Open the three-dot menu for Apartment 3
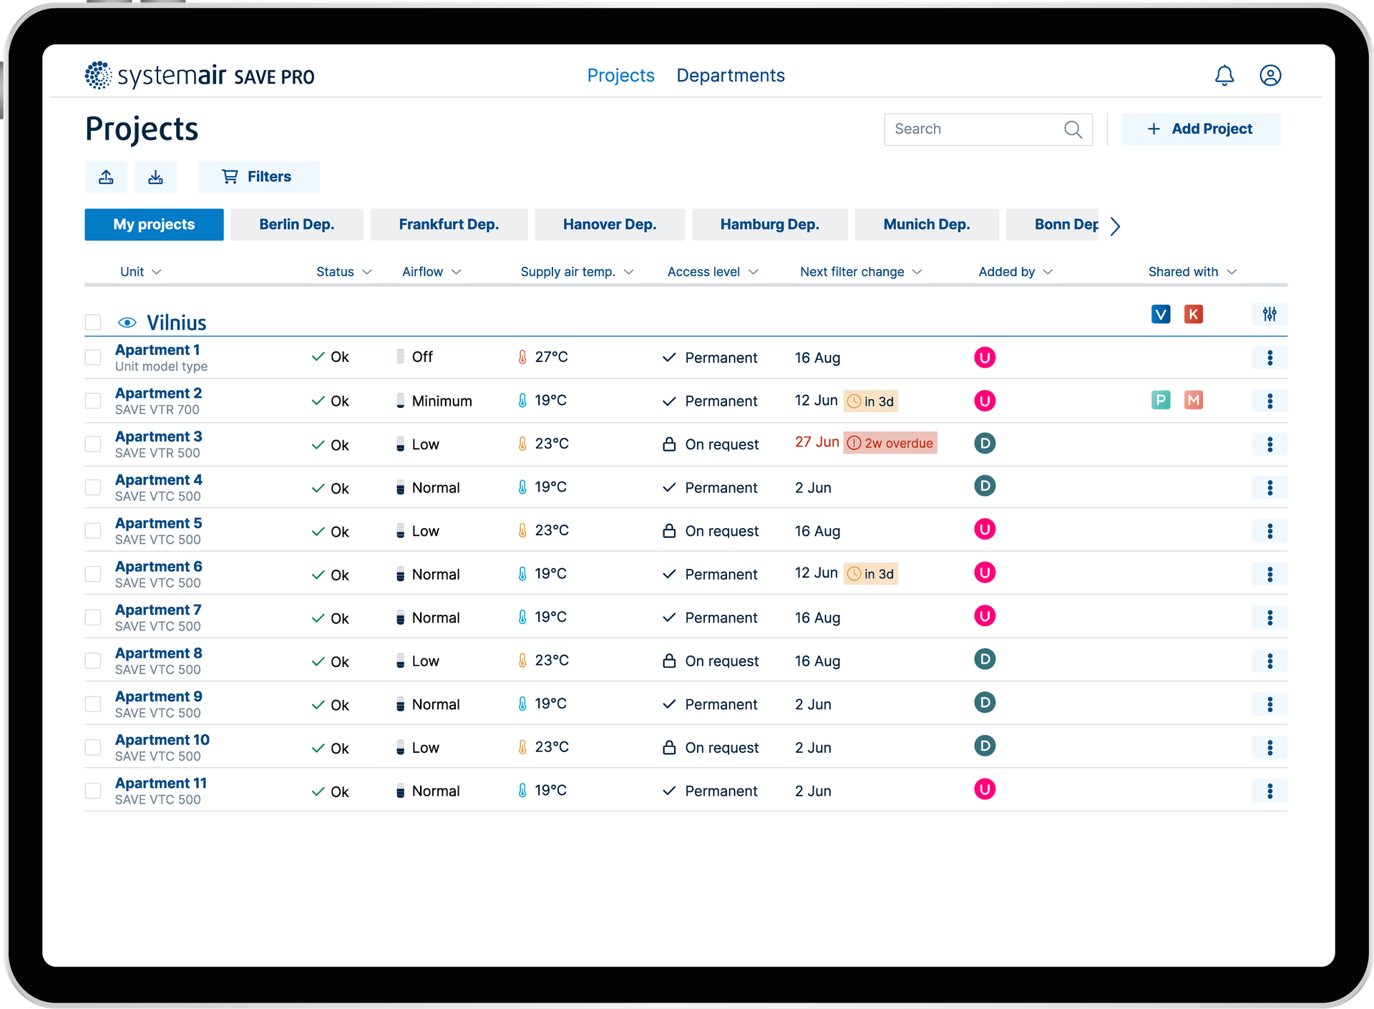The height and width of the screenshot is (1009, 1374). 1270,444
